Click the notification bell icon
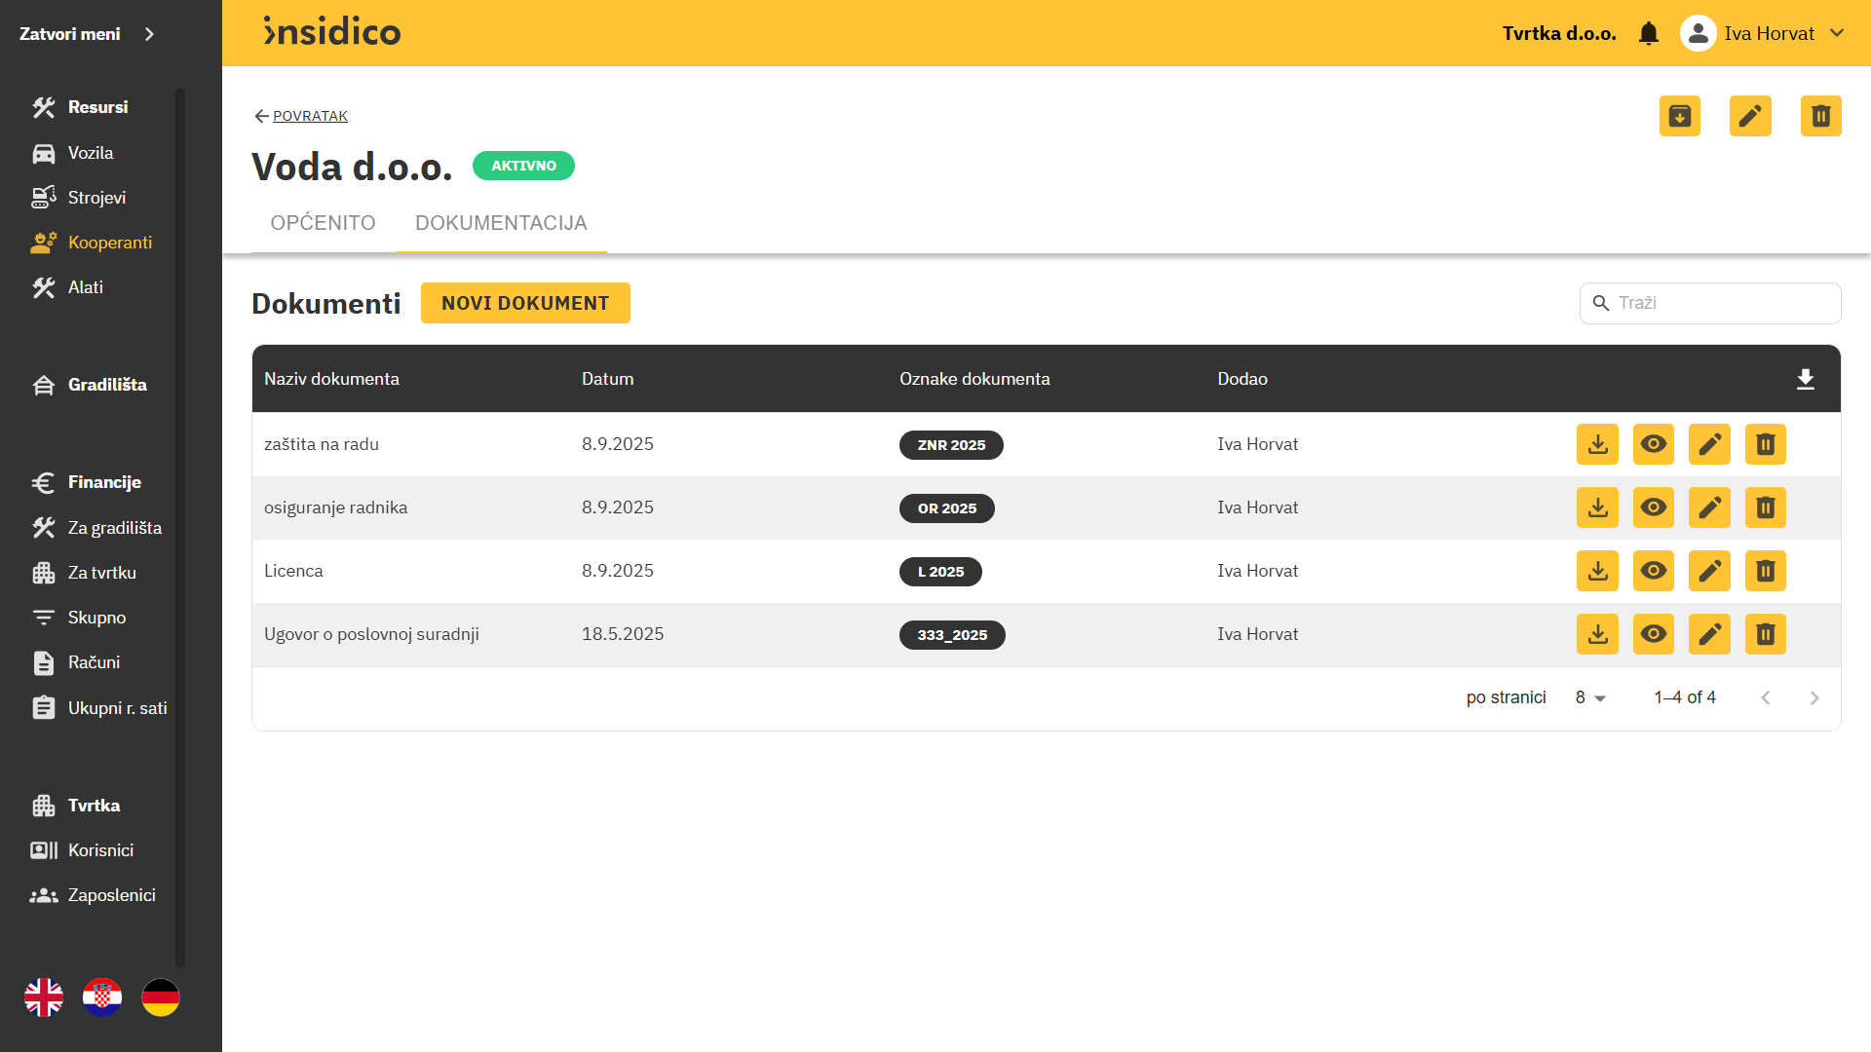 point(1648,34)
